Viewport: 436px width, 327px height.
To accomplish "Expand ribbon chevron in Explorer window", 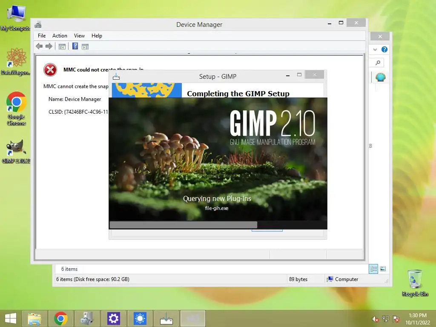I will (375, 49).
